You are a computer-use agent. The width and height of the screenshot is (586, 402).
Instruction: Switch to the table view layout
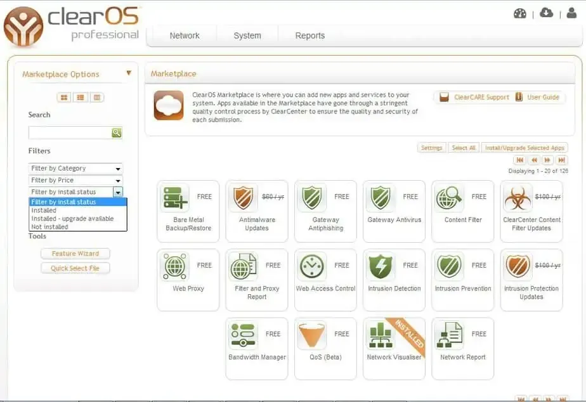click(x=96, y=98)
